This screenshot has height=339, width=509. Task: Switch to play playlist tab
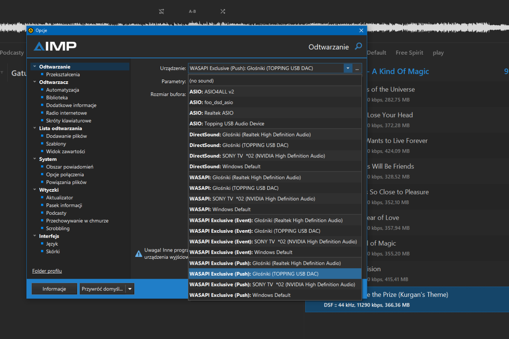(438, 53)
